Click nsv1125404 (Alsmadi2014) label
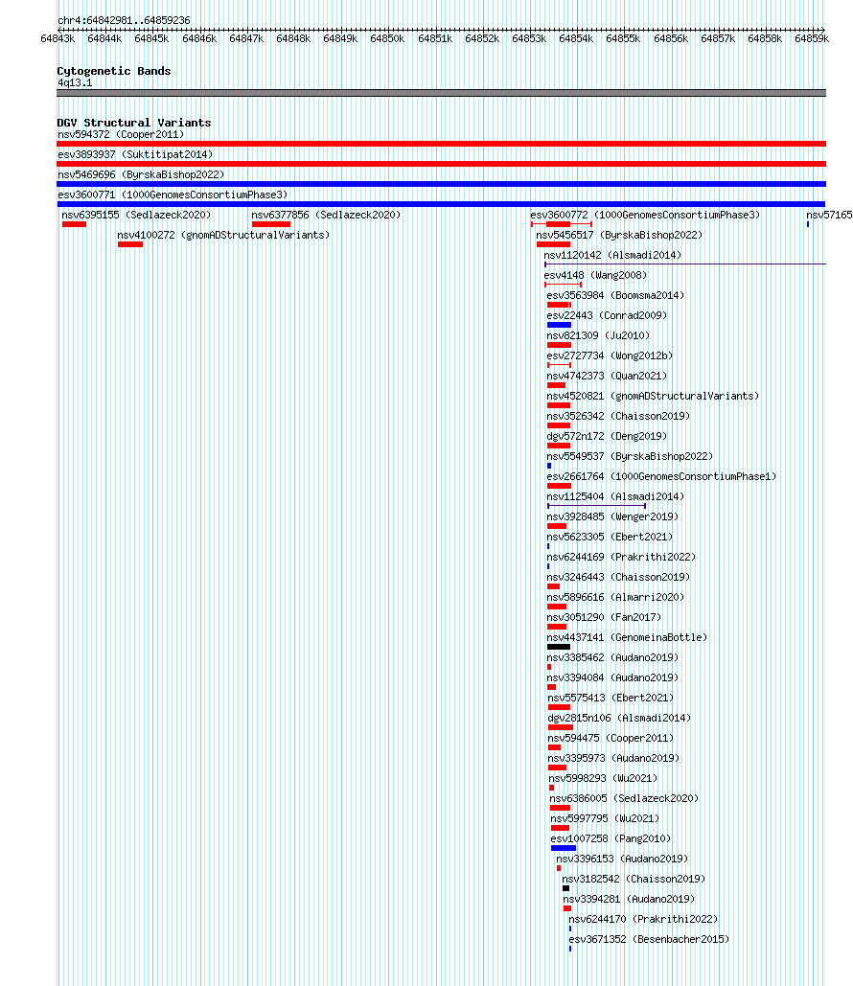The image size is (853, 986). pyautogui.click(x=615, y=496)
